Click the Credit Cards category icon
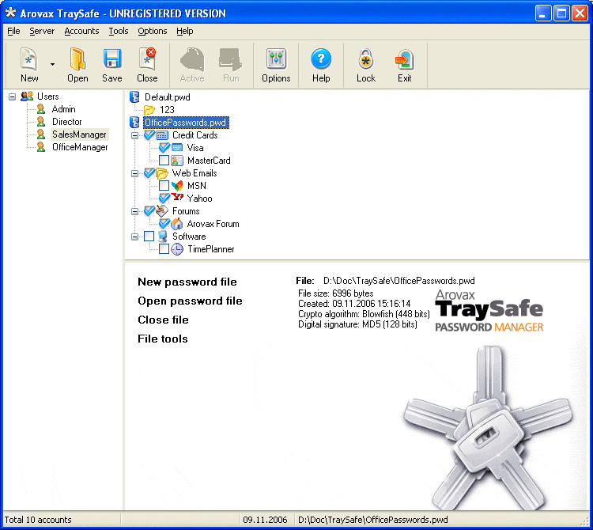The image size is (593, 530). point(162,135)
